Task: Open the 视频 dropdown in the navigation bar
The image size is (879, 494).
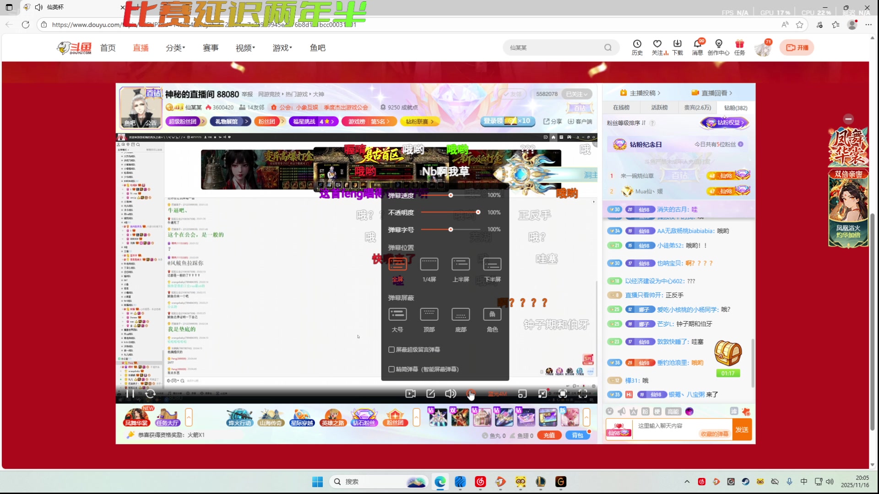Action: click(244, 48)
